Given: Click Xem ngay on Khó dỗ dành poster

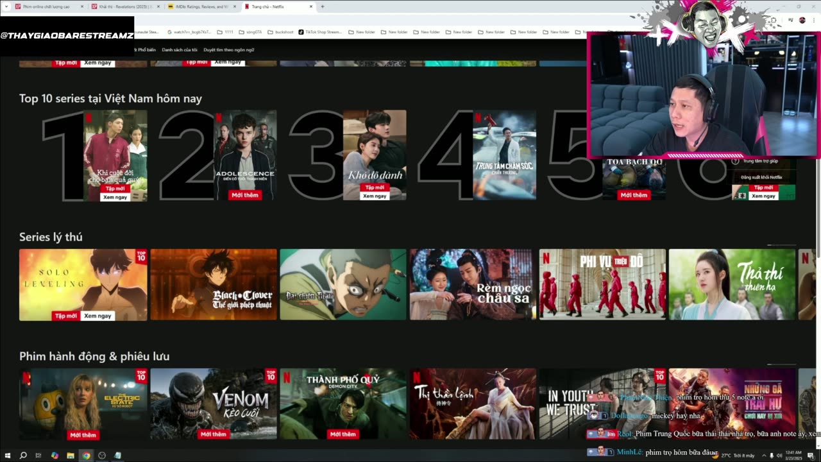Looking at the screenshot, I should 375,196.
